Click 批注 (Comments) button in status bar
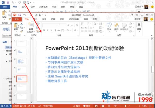The image size is (155, 108). [x=87, y=106]
